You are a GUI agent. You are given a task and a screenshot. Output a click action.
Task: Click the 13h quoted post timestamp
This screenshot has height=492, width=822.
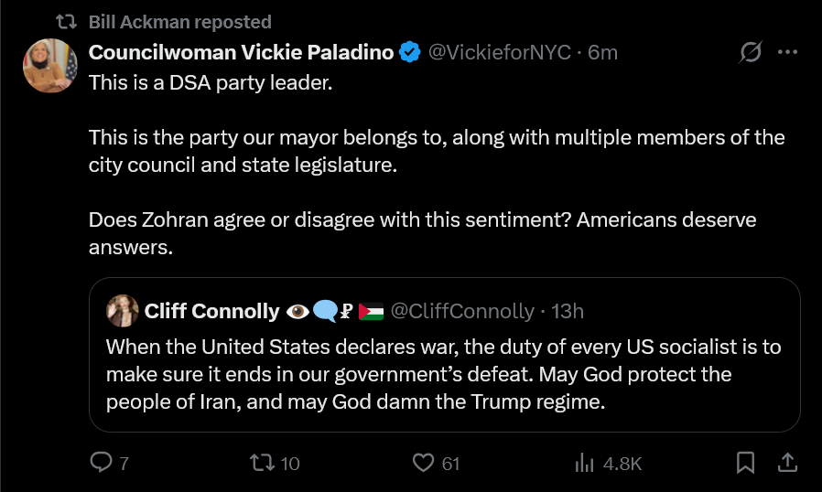(x=568, y=311)
